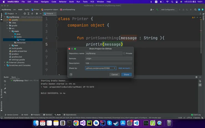Expand External Libraries tree node

click(x=5, y=62)
